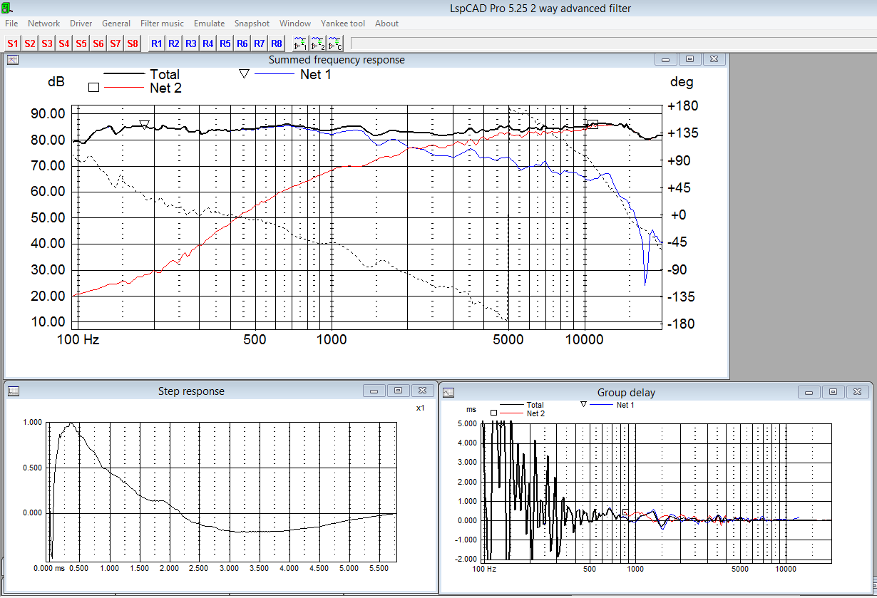Screen dimensions: 877x598
Task: Click the 5000 frequency axis label in main plot
Action: (510, 340)
